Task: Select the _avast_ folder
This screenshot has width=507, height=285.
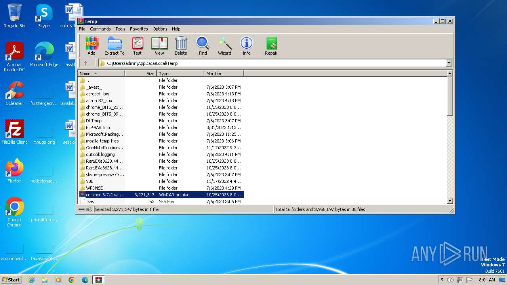Action: (161, 87)
